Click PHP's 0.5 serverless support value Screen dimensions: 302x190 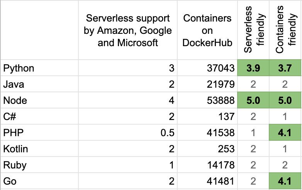pyautogui.click(x=167, y=133)
